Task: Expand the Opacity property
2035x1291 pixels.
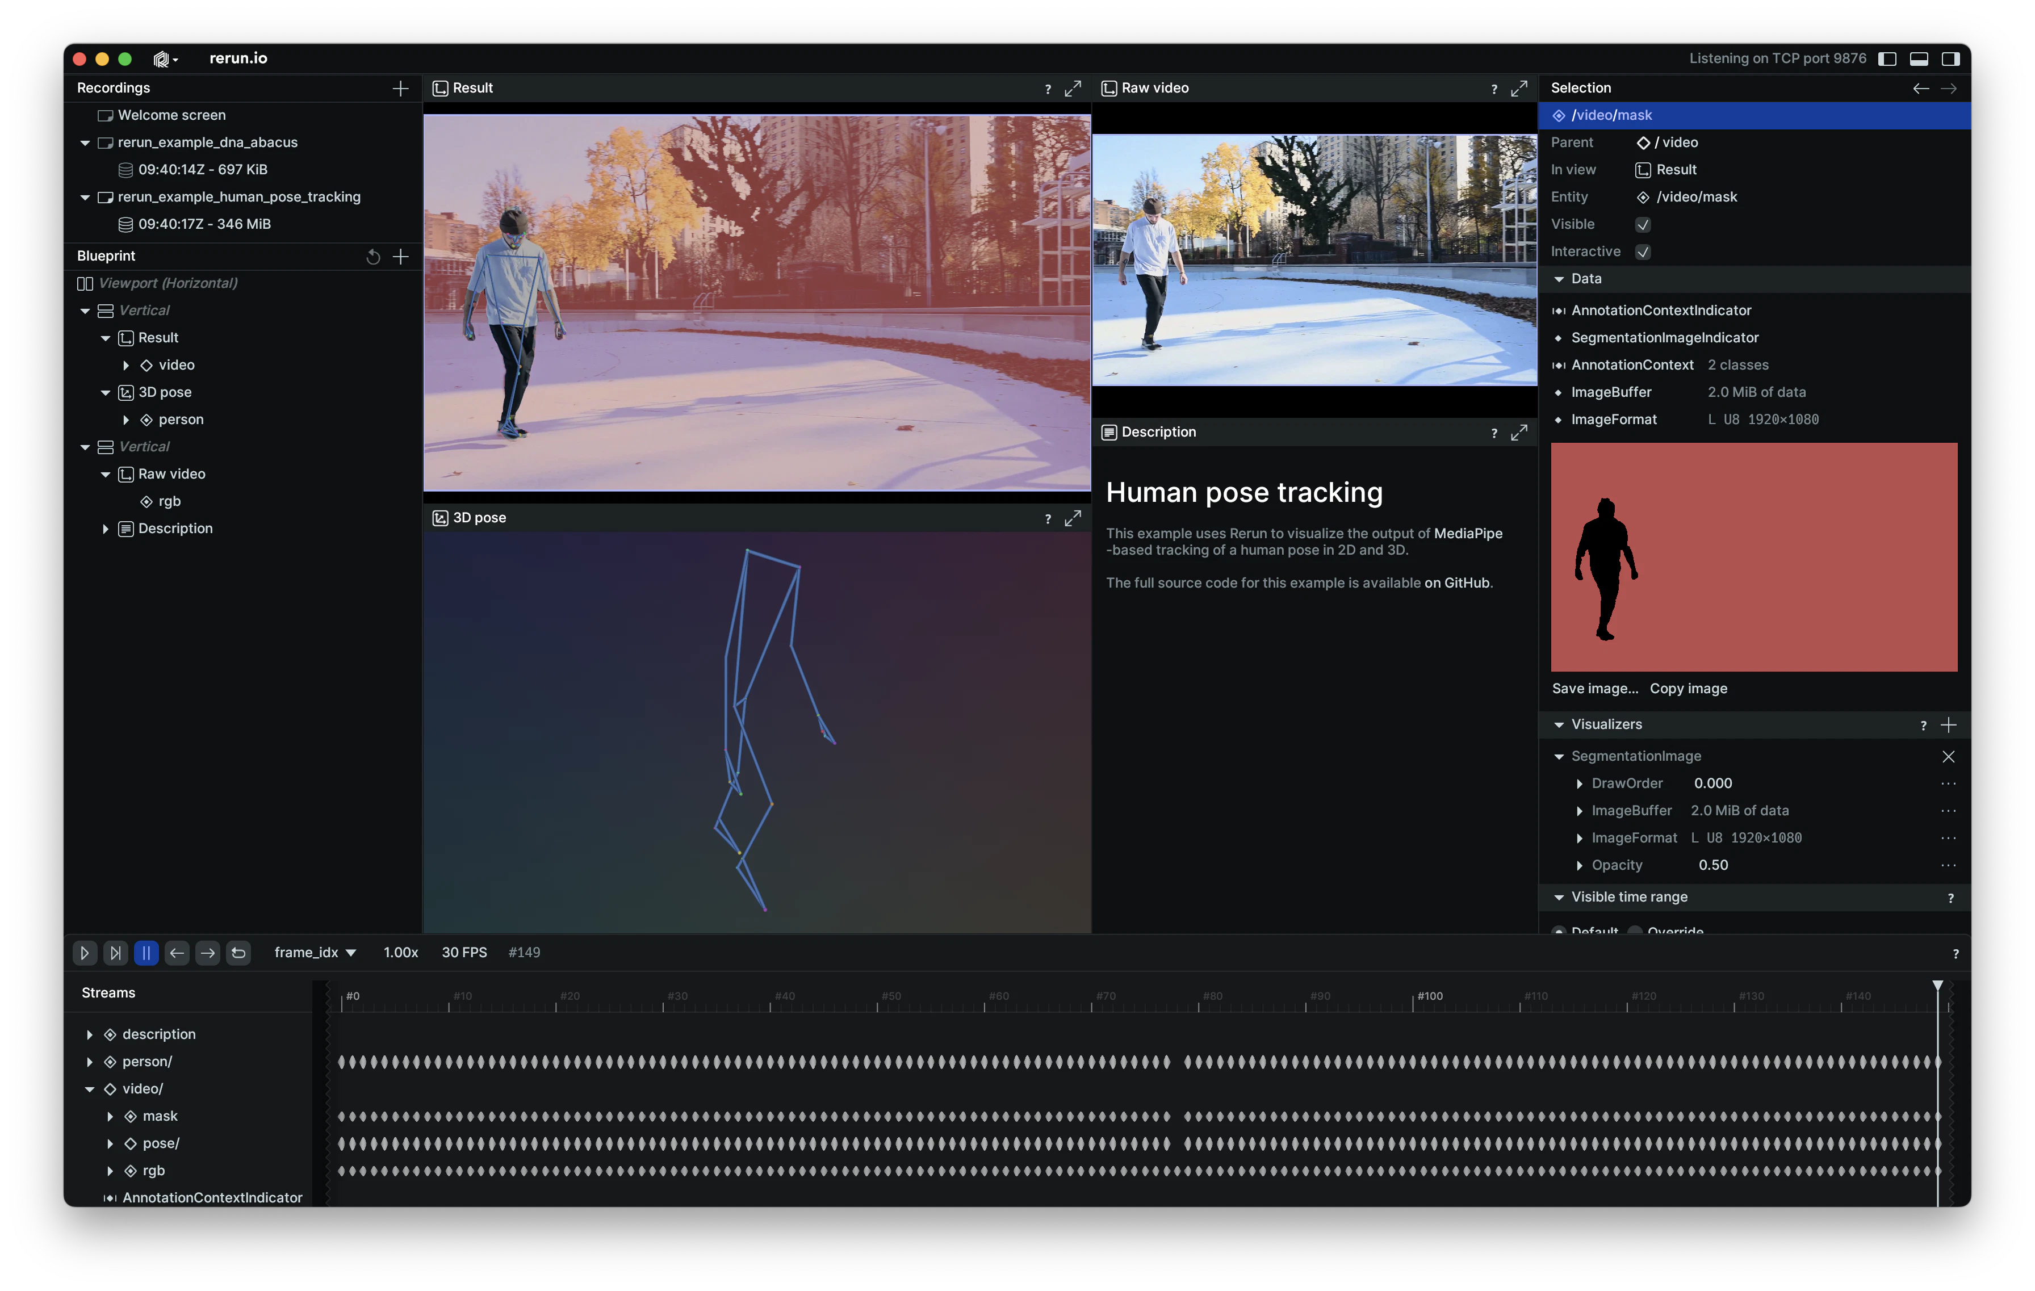Action: (x=1580, y=865)
